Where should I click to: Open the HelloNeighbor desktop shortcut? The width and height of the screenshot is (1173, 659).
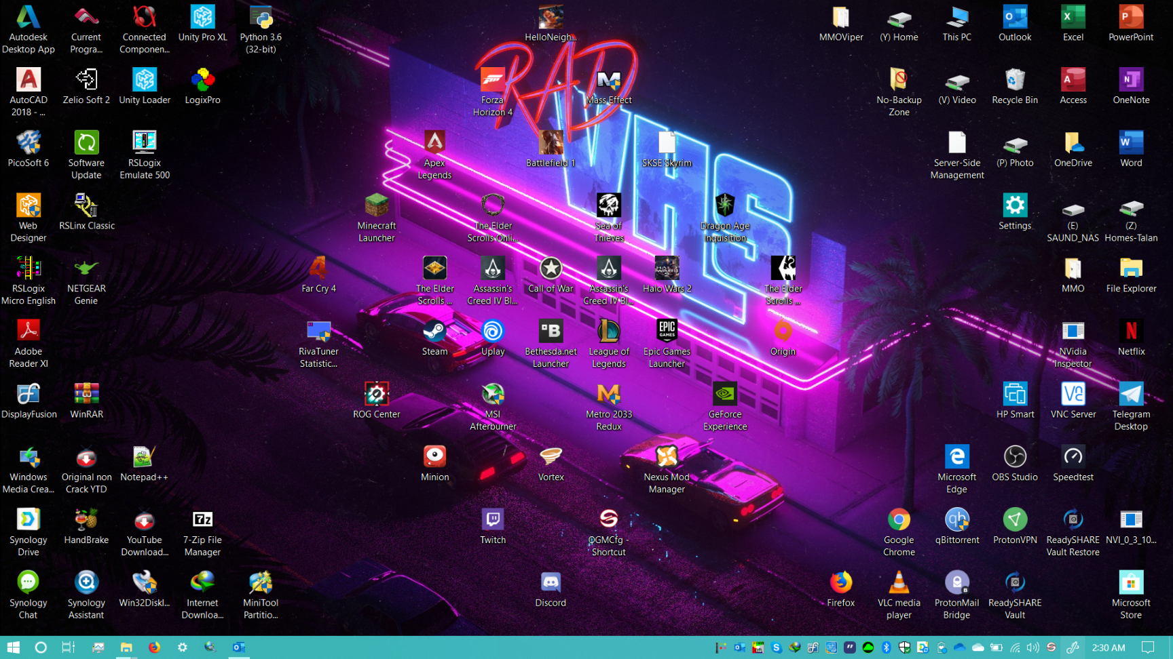tap(551, 23)
